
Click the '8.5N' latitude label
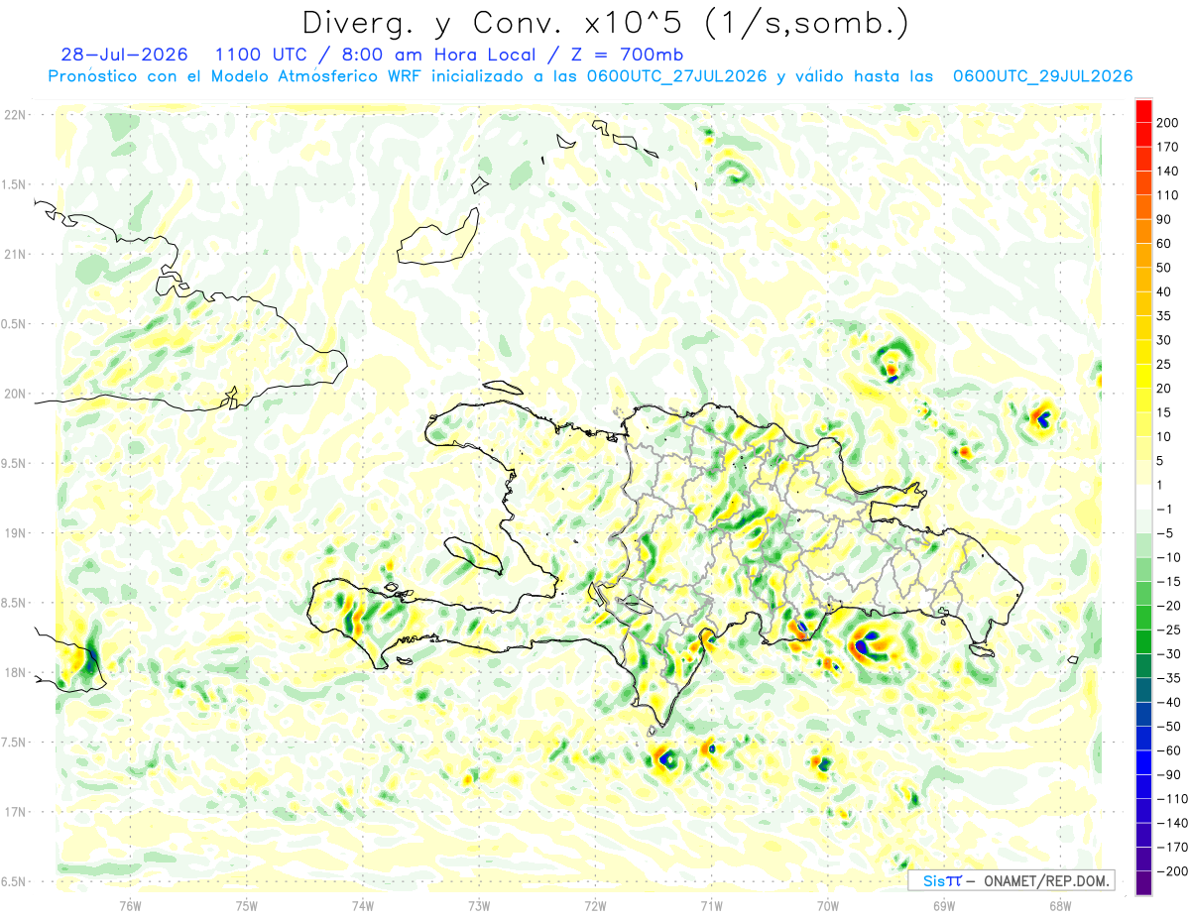15,603
